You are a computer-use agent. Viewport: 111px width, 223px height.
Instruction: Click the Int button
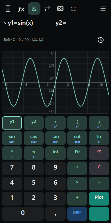[x=55, y=153]
